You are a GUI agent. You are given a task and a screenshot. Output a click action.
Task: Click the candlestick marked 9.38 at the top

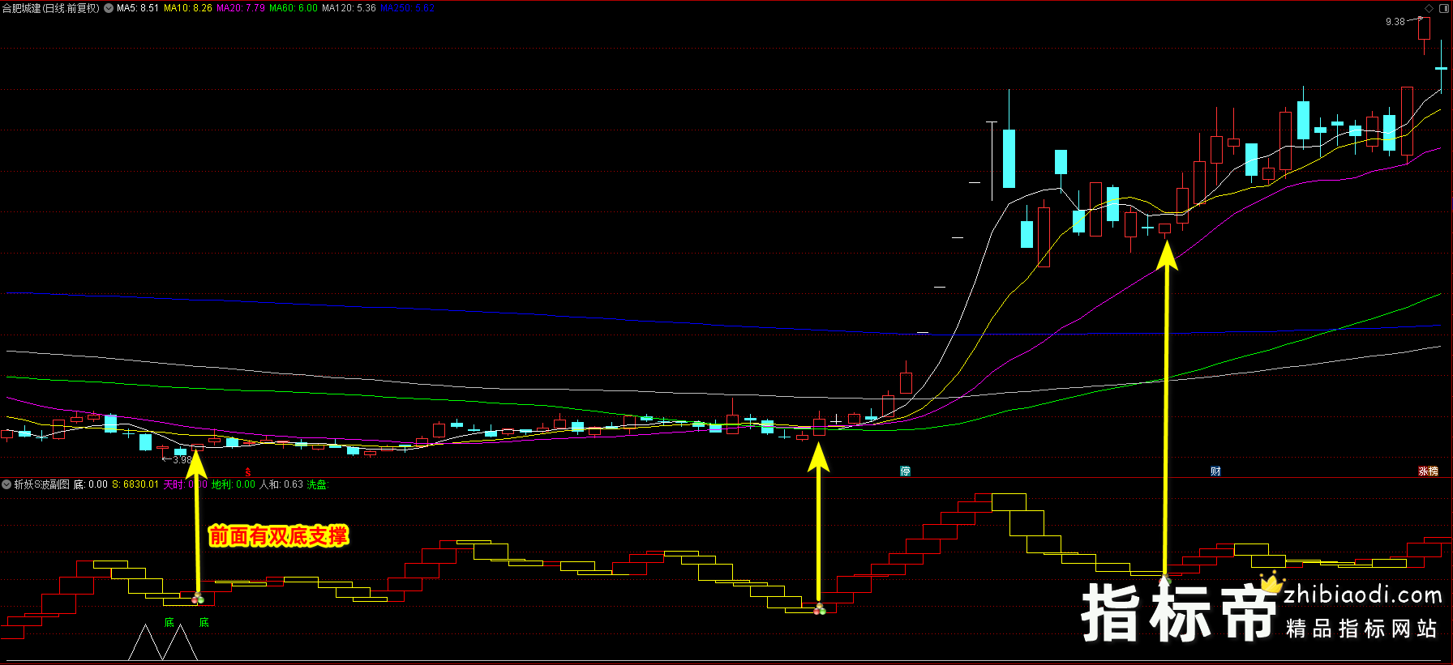point(1424,28)
